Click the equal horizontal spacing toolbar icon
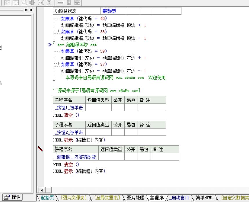Screen dimensions: 249x202 click(41, 2)
